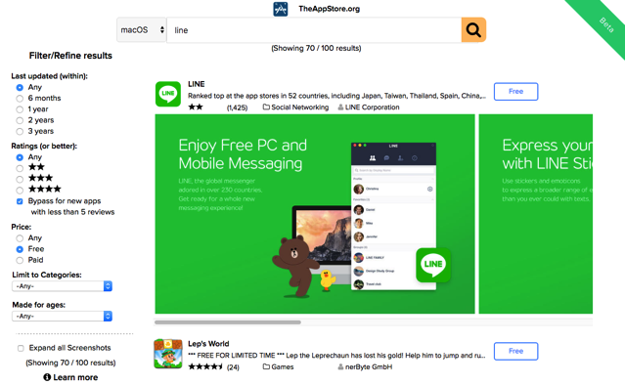Screen dimensions: 625x385
Task: Click the Beta corner ribbon
Action: (605, 24)
